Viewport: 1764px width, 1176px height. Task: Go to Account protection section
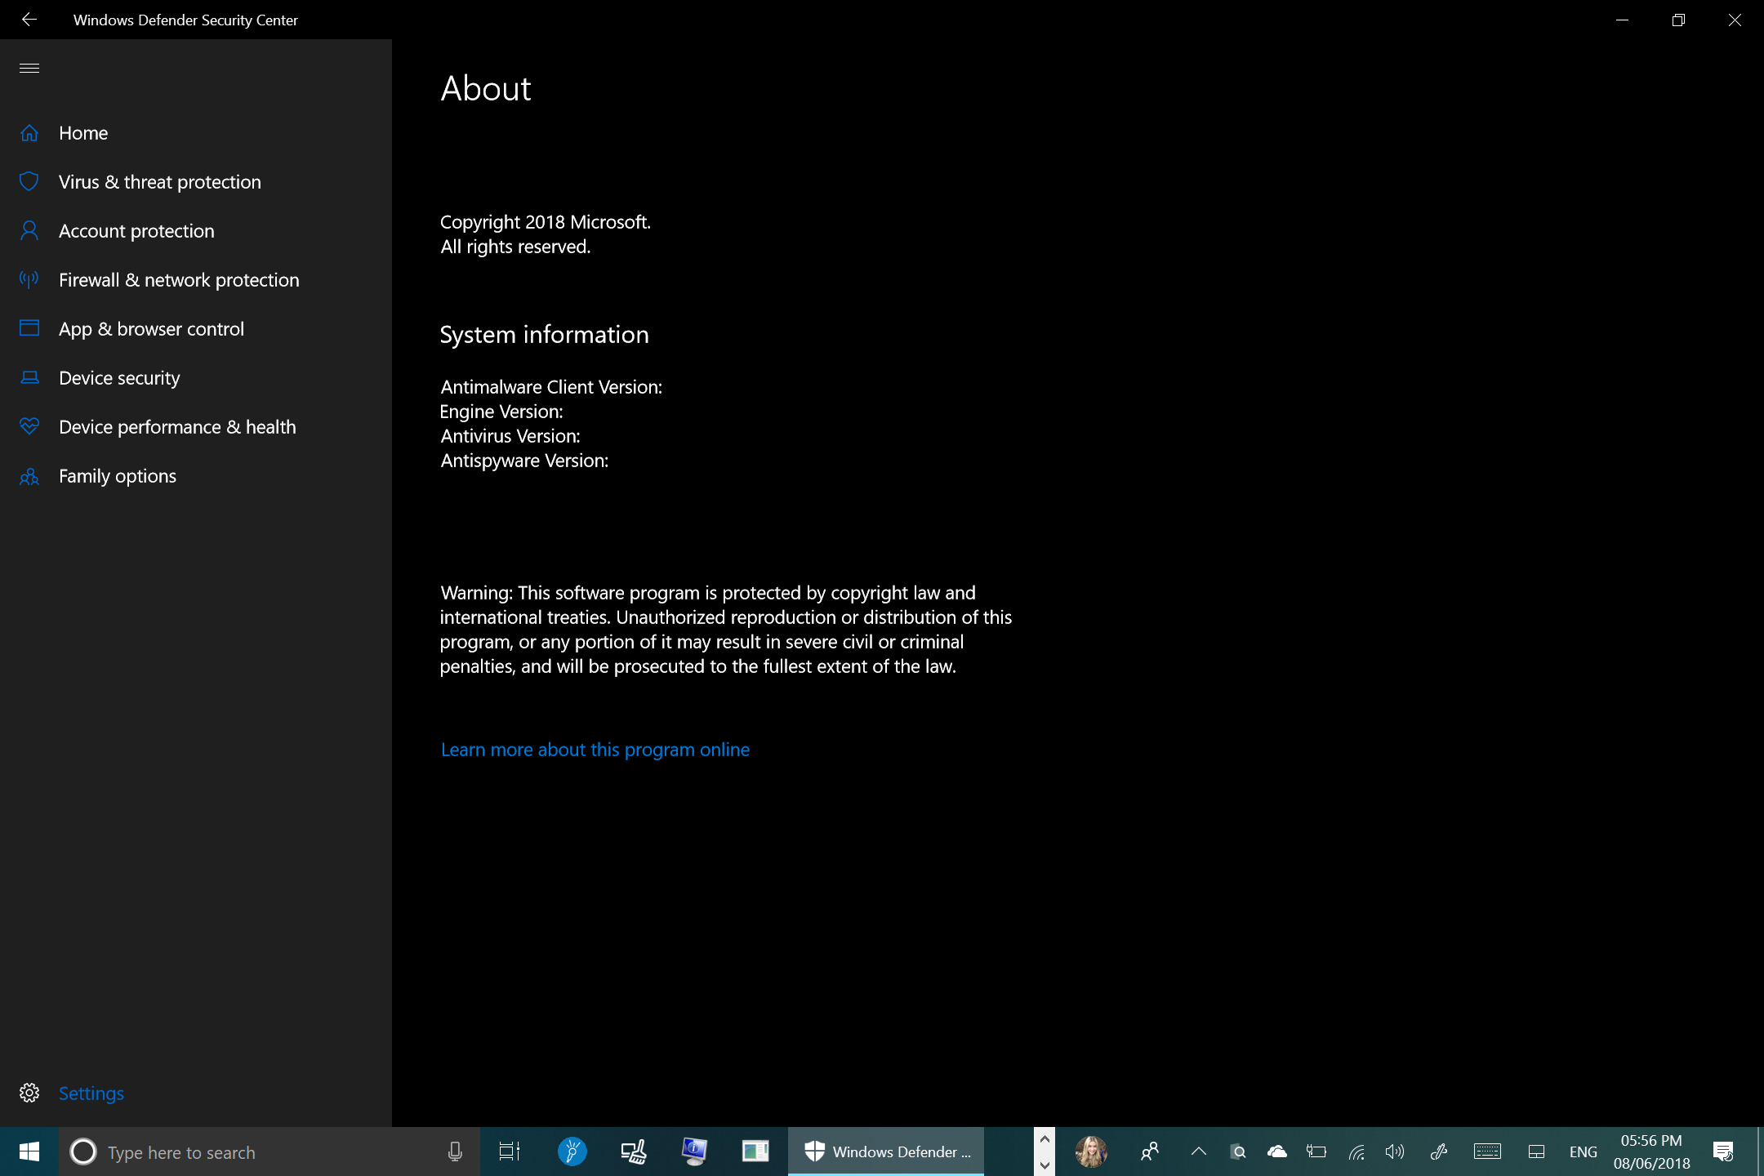136,231
